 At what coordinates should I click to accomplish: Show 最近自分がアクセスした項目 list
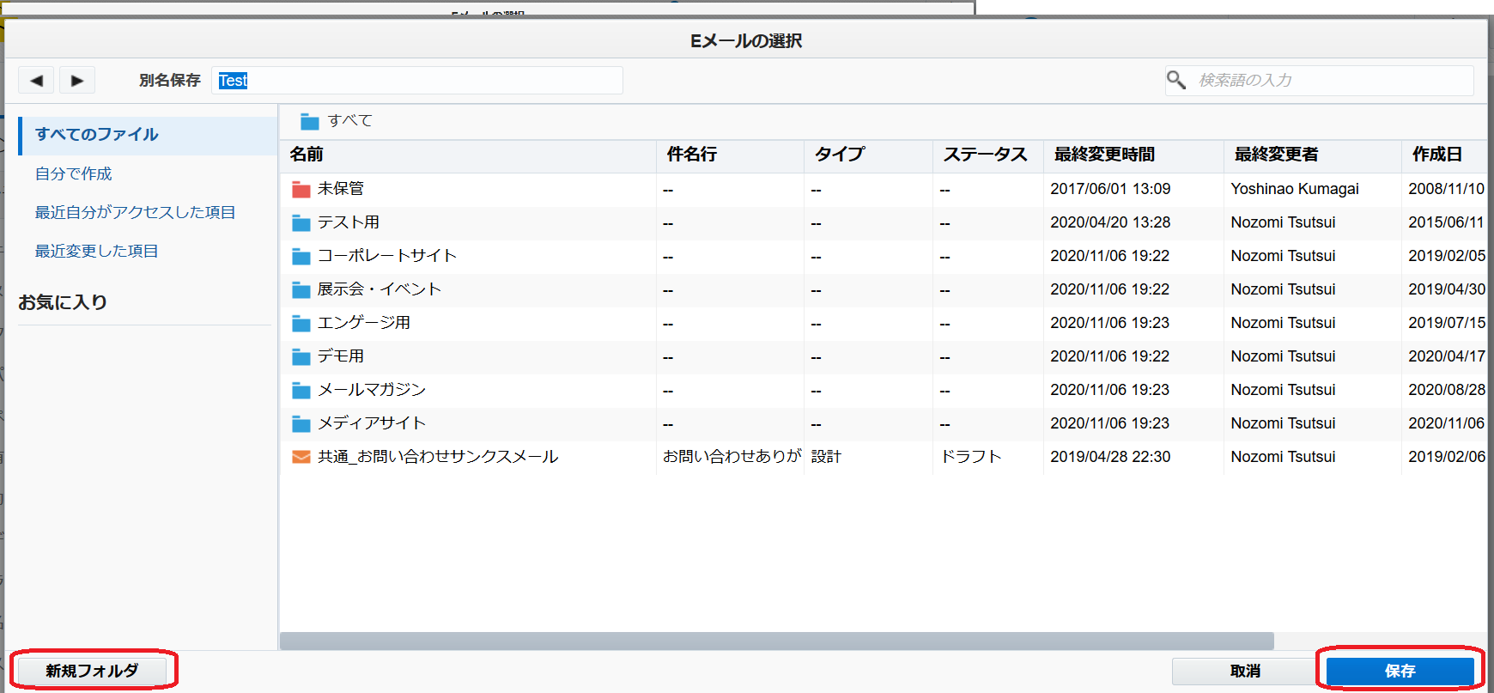pyautogui.click(x=135, y=212)
